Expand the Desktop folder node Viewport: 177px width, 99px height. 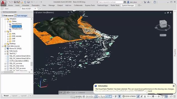click(x=5, y=43)
